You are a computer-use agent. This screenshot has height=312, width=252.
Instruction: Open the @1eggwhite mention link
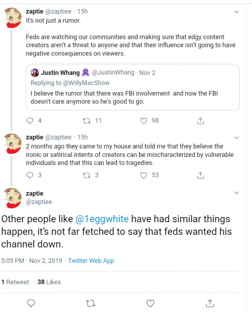tap(102, 219)
